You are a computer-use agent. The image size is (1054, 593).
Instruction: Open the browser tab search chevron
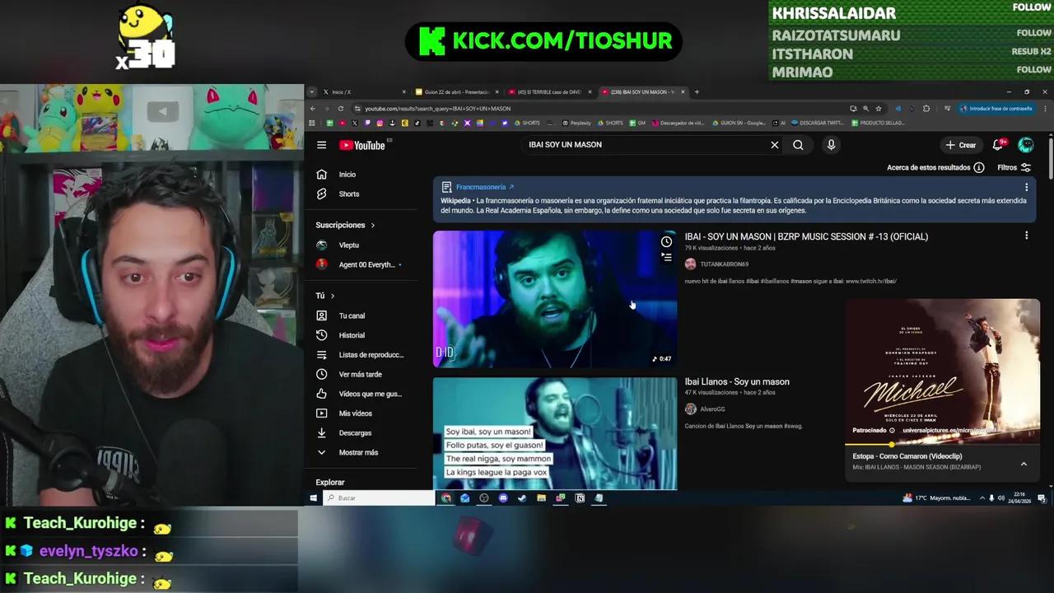pos(312,92)
